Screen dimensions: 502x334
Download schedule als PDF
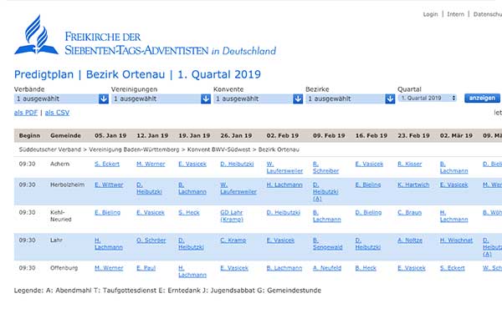[x=26, y=112]
